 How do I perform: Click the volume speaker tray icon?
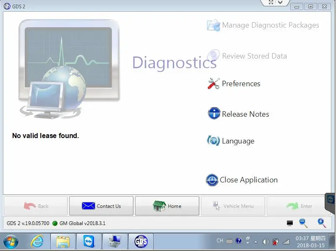pyautogui.click(x=266, y=242)
